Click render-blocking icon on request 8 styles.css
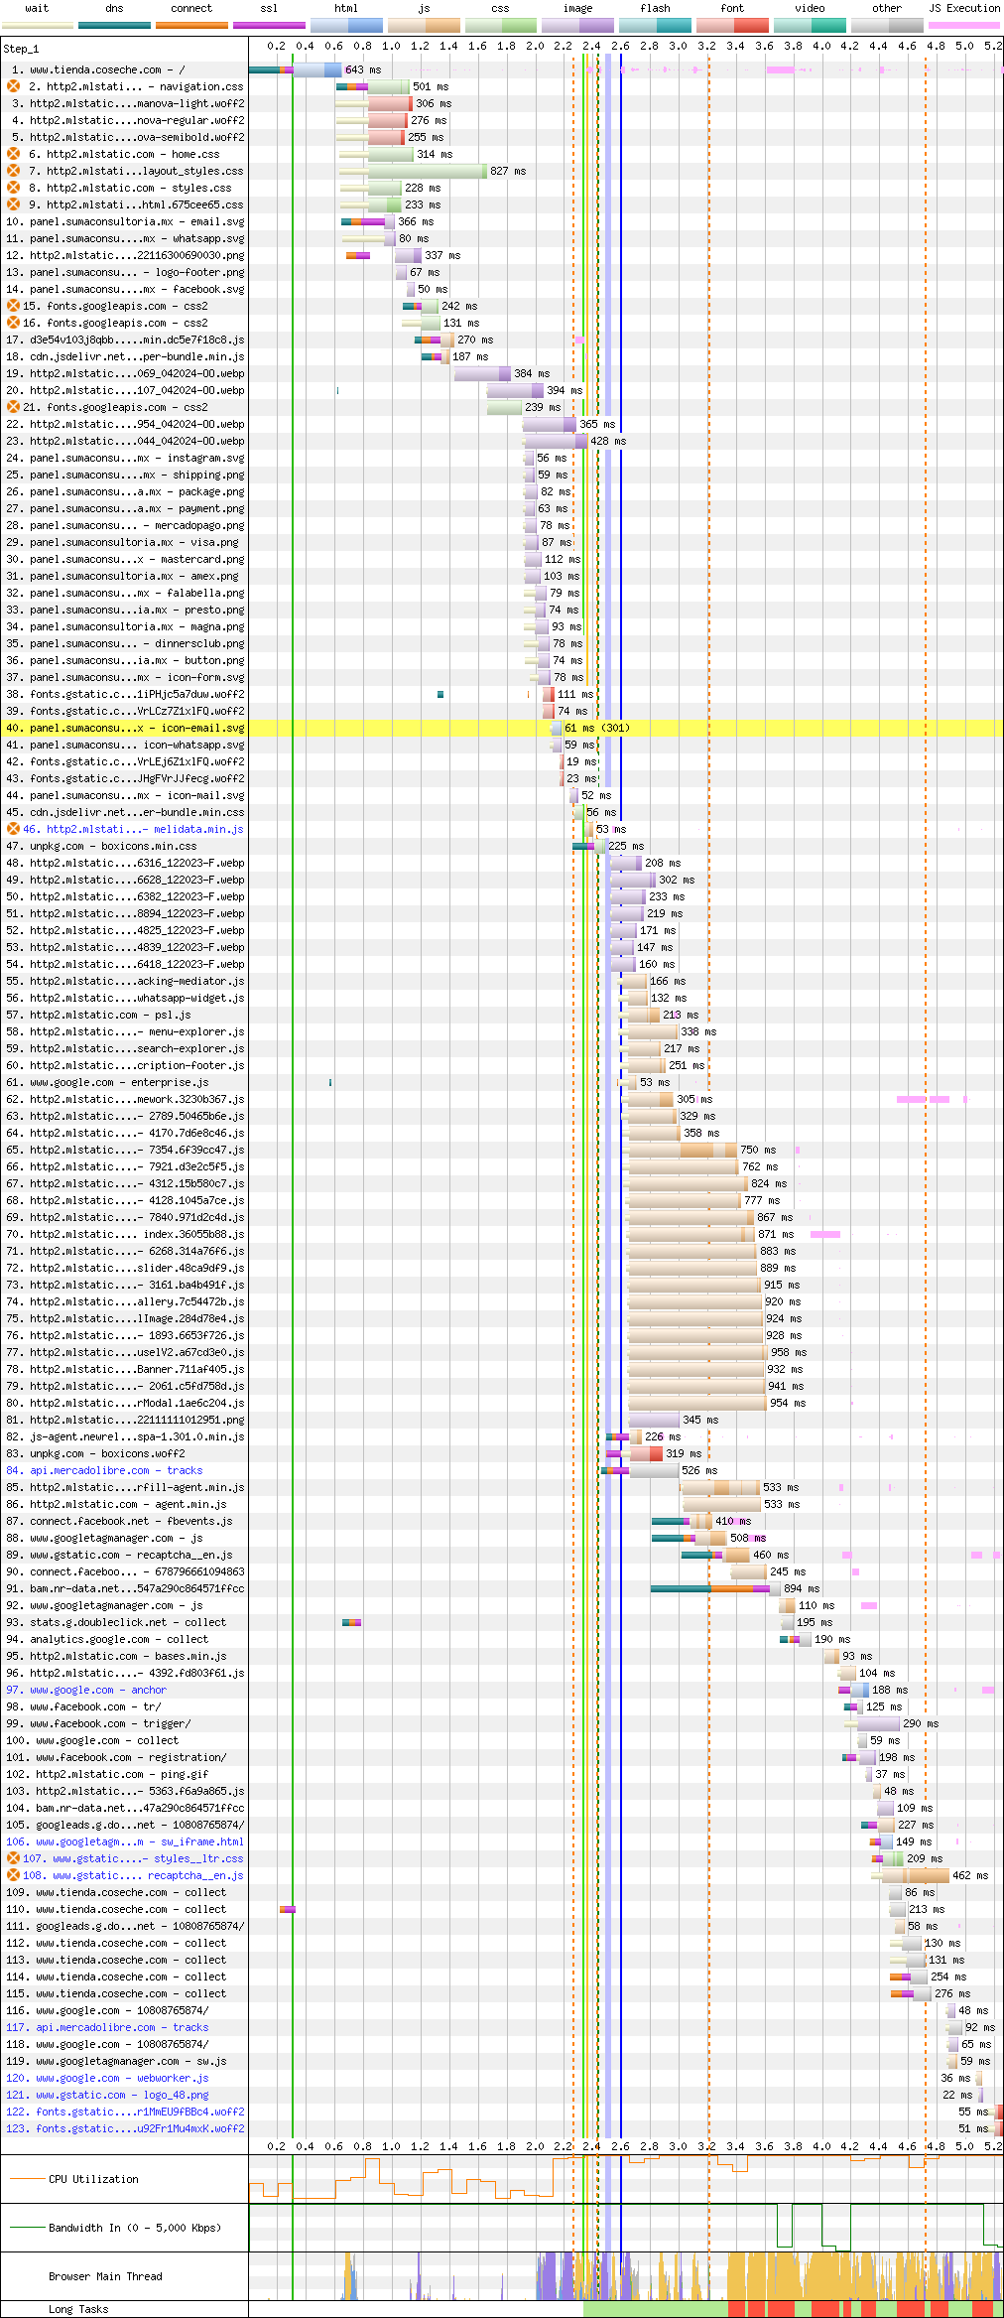 click(x=14, y=188)
